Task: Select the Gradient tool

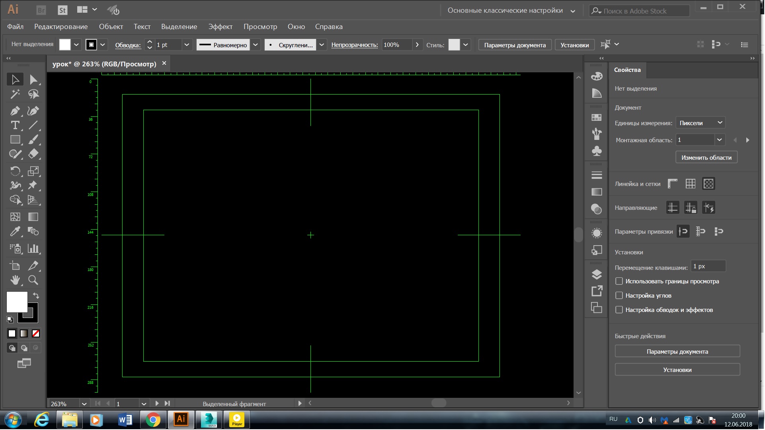Action: click(33, 217)
